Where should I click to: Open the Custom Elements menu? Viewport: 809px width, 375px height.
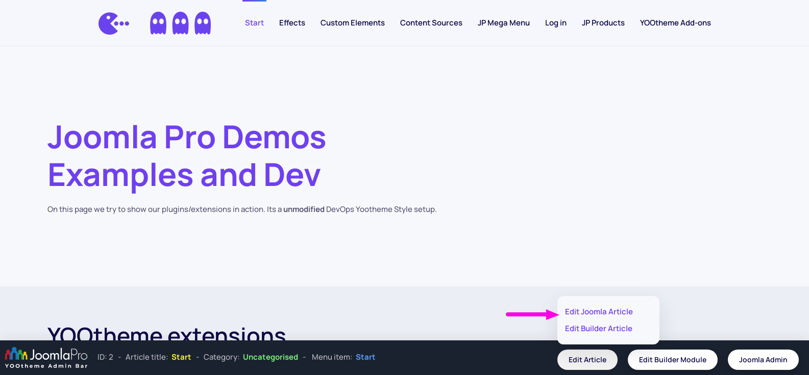click(x=353, y=23)
